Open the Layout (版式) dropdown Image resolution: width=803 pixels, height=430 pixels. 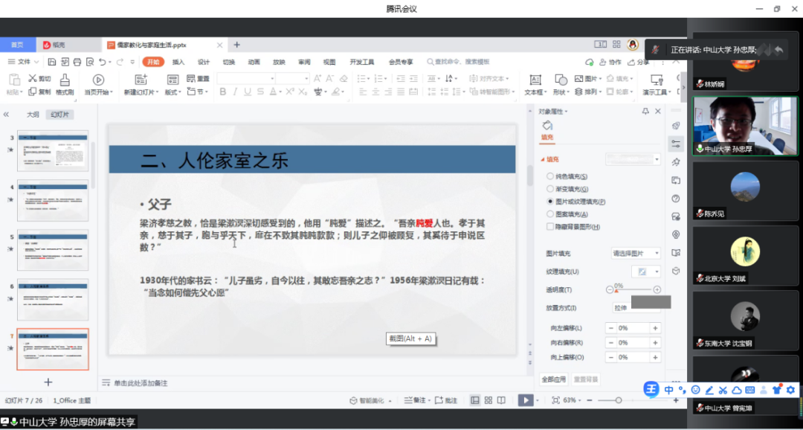[x=172, y=92]
